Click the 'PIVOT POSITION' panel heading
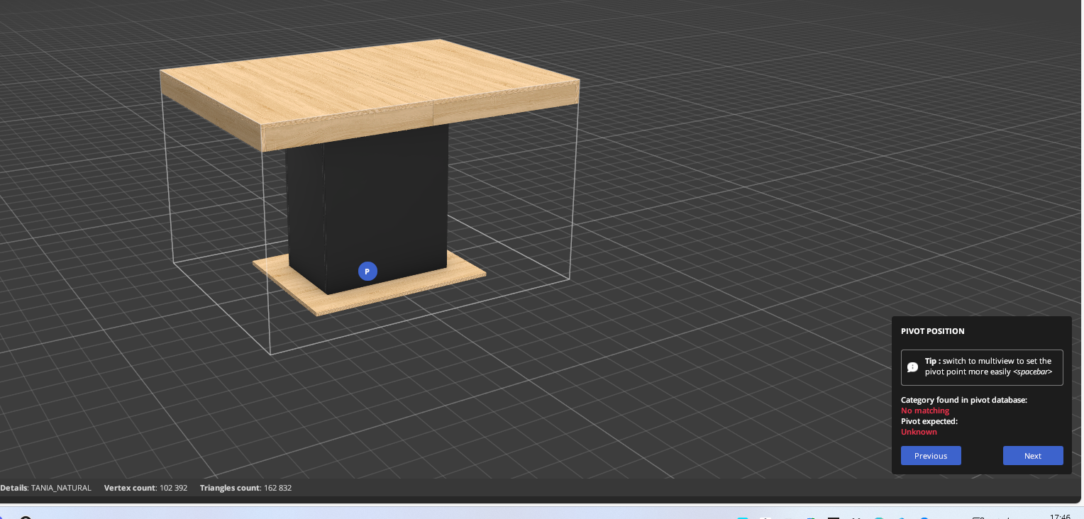 [933, 331]
